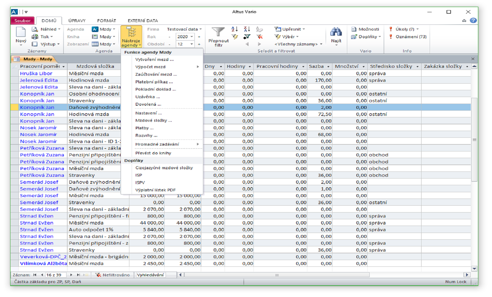Collapse the ribbon with the caret icon
The height and width of the screenshot is (297, 492).
click(x=464, y=21)
